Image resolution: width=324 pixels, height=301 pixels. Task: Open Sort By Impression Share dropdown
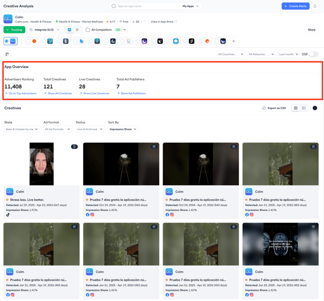tap(123, 129)
